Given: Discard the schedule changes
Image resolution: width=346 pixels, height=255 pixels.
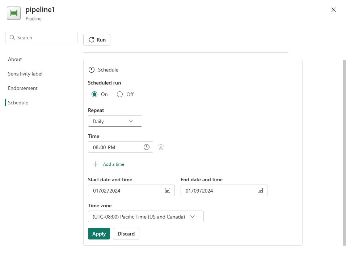Looking at the screenshot, I should click(126, 234).
